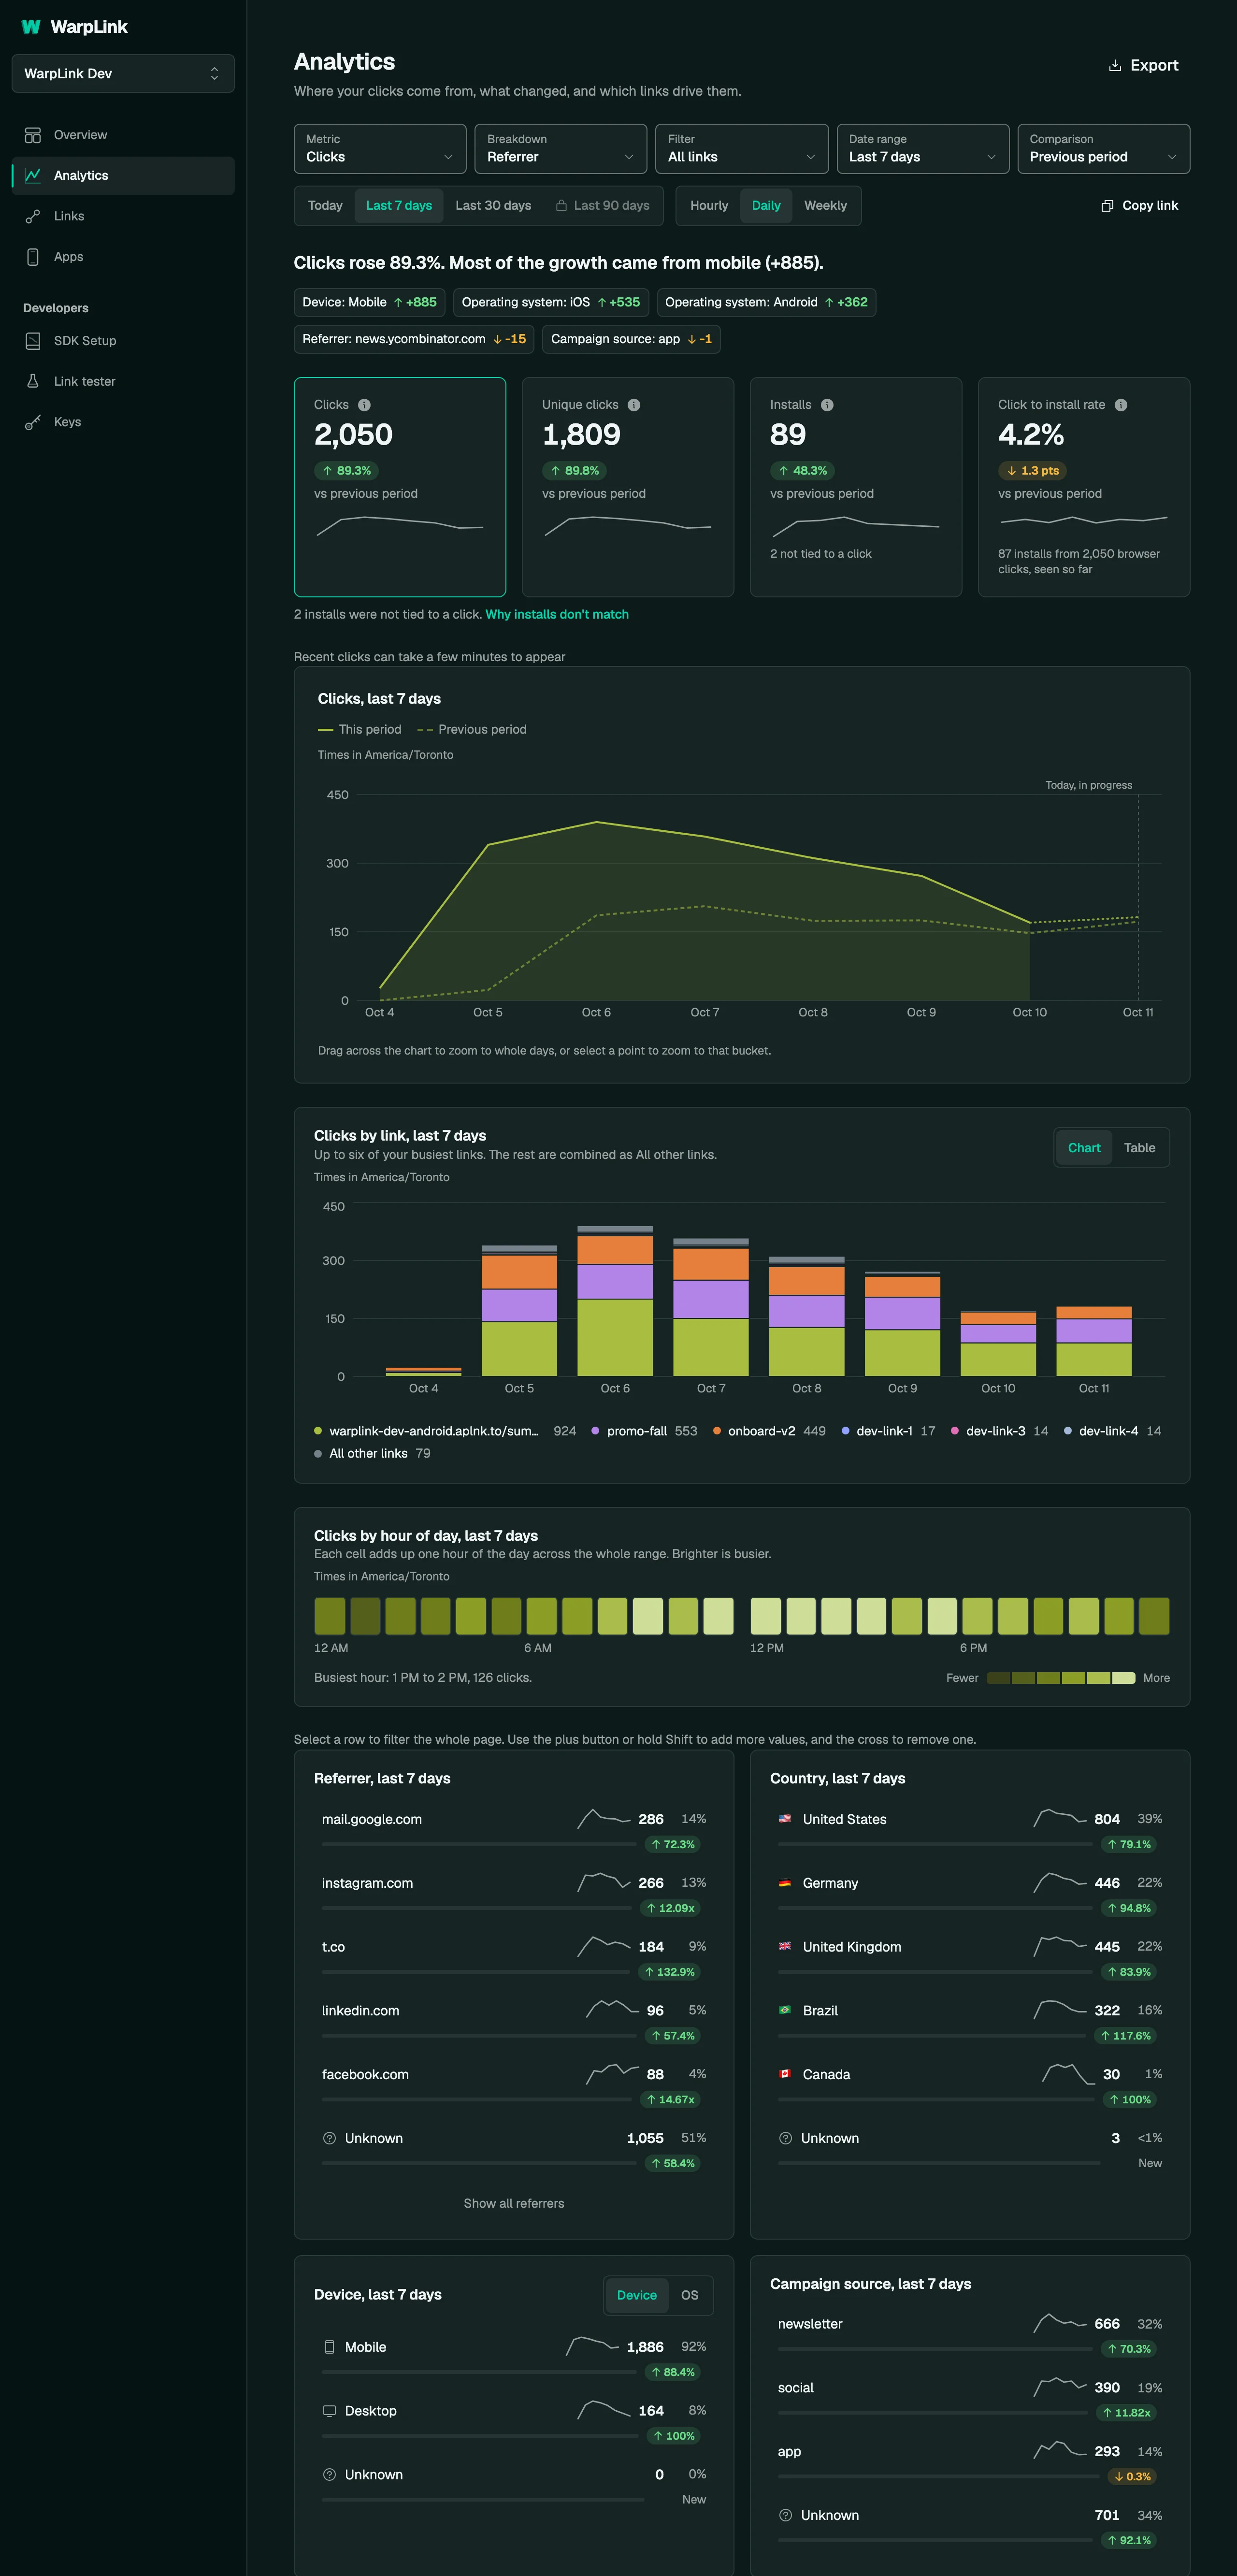Viewport: 1237px width, 2576px height.
Task: Select Last 7 days quick range
Action: click(x=399, y=206)
